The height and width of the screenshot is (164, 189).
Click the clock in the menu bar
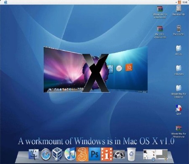185,2
